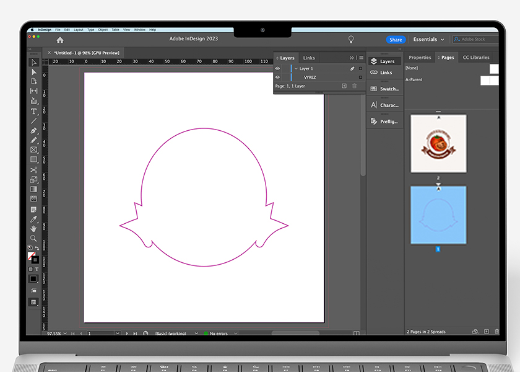Select the Selection tool arrow
520x372 pixels.
[33, 63]
